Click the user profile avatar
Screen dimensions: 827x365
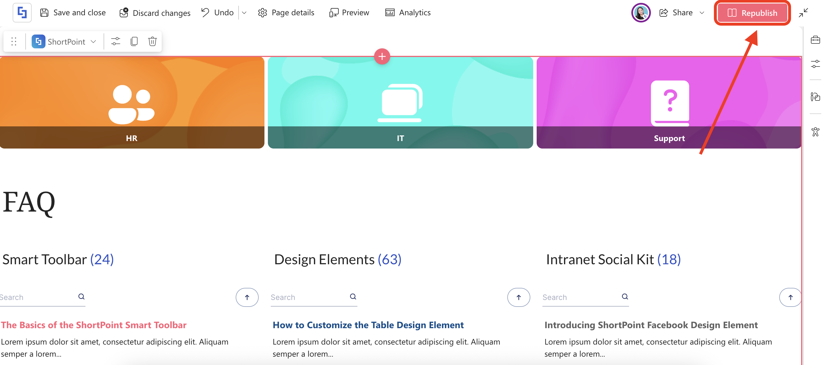tap(641, 13)
